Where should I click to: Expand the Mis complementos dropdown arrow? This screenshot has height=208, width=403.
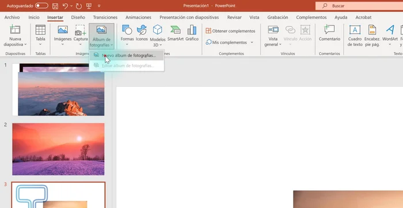tap(252, 43)
